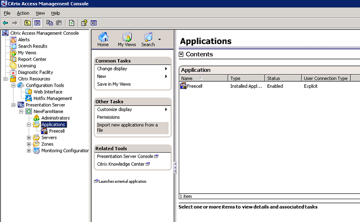The height and width of the screenshot is (222, 360).
Task: Click the Installed Appl... type cell
Action: coord(246,86)
